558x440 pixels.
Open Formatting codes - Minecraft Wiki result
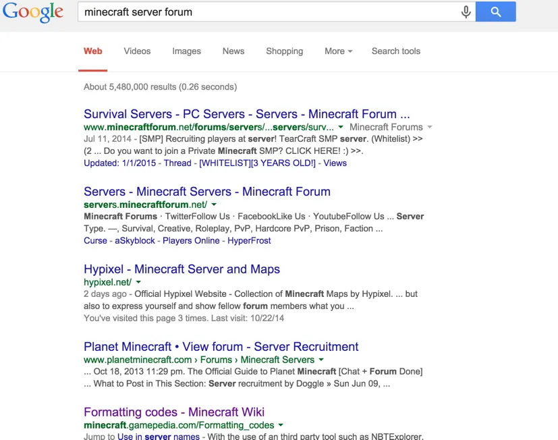174,412
